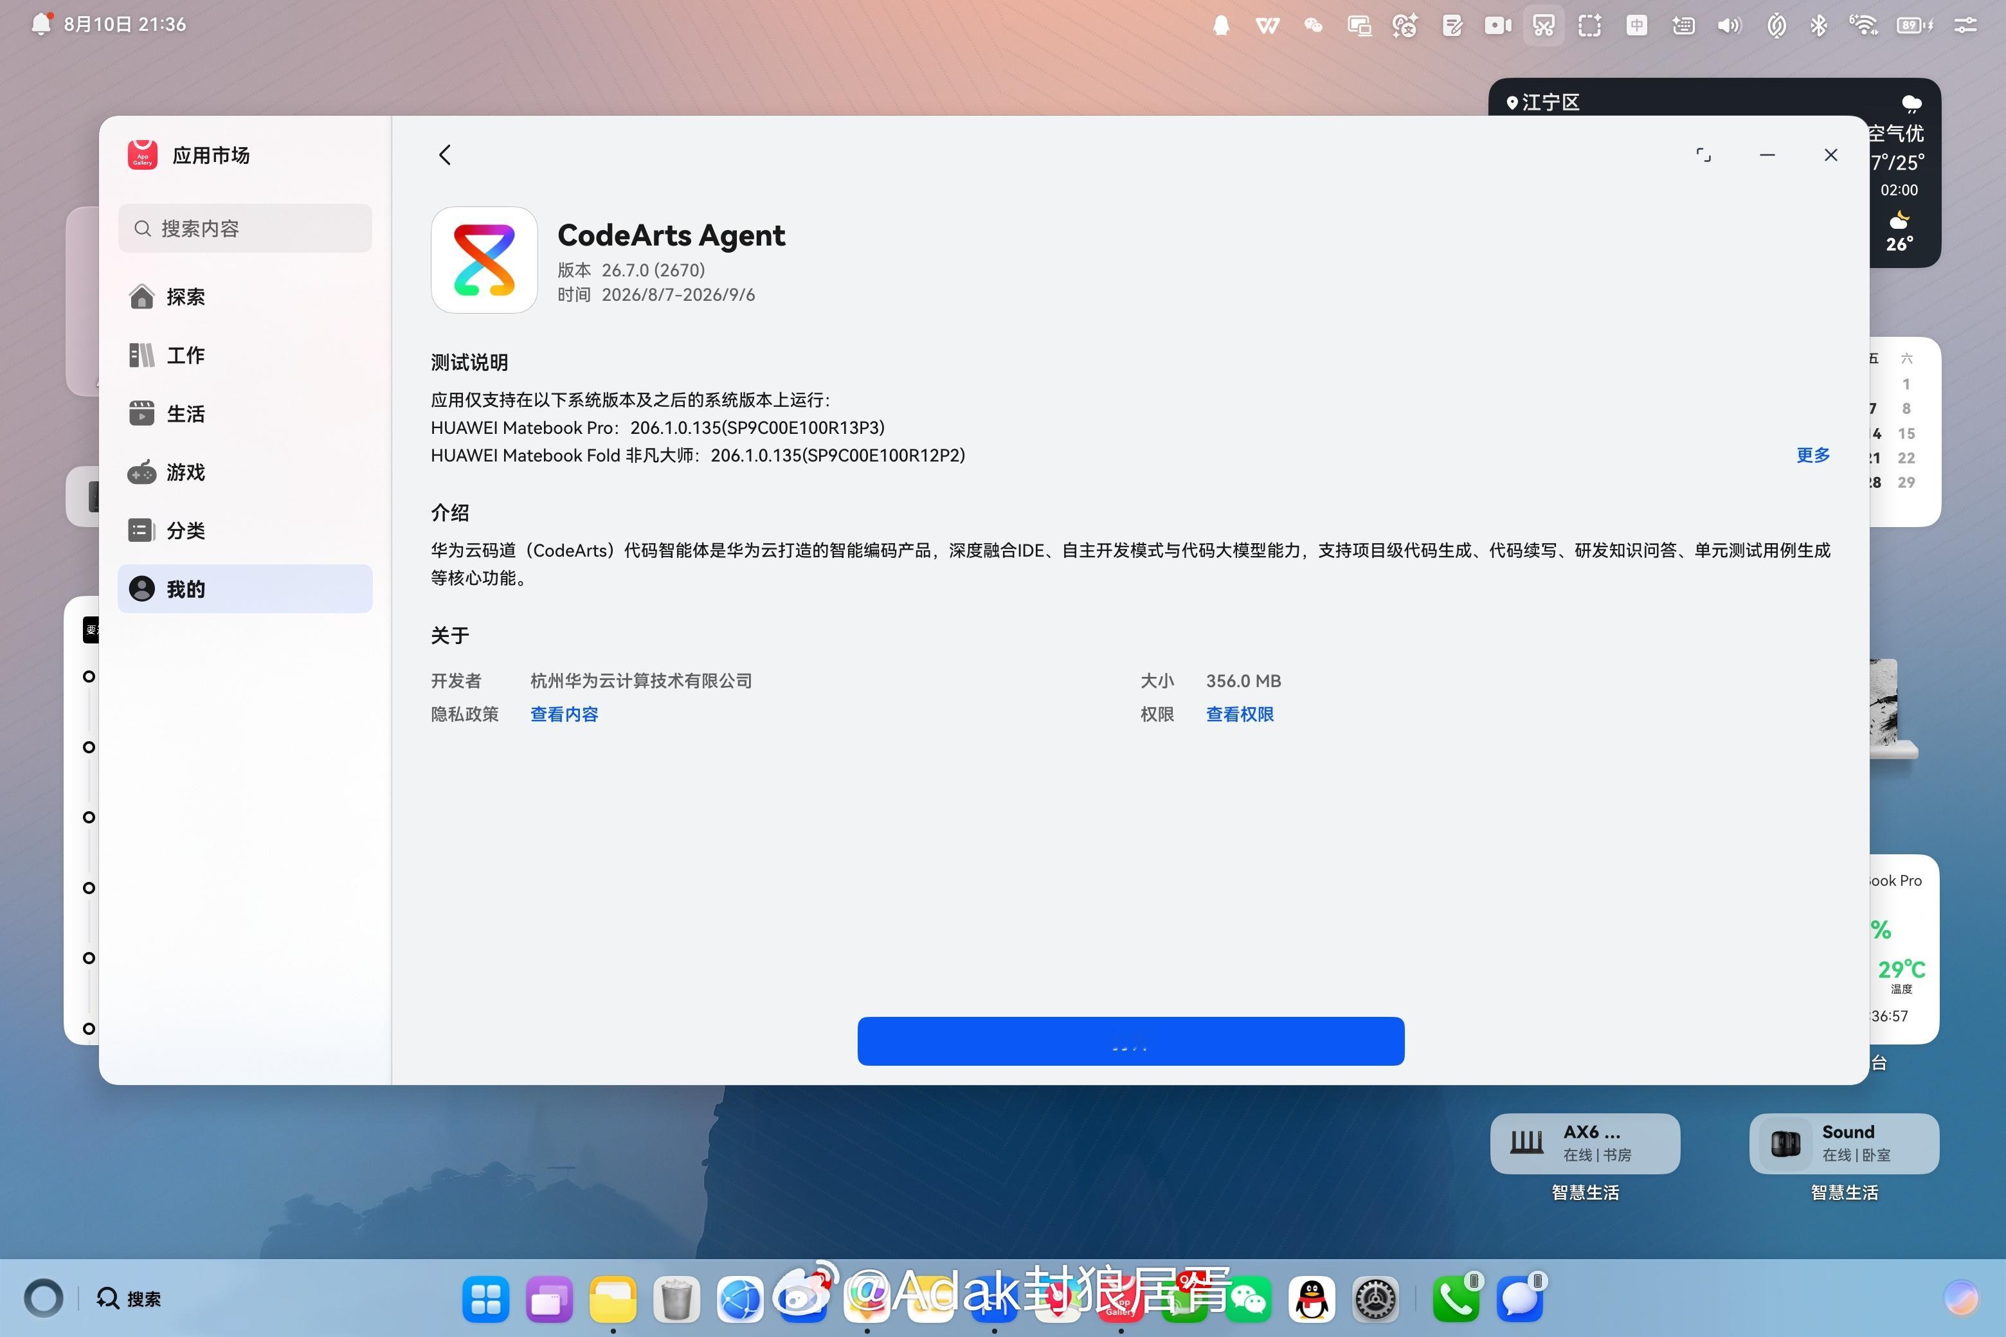Select the 我的 sidebar item

coord(245,588)
